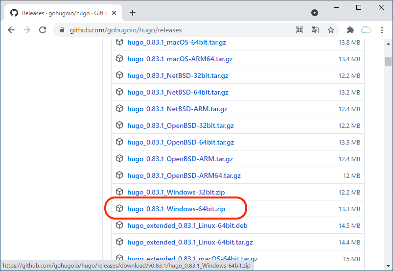393x271 pixels.
Task: Download hugo_0.83.1_Windows-32bit.zip
Action: point(176,192)
